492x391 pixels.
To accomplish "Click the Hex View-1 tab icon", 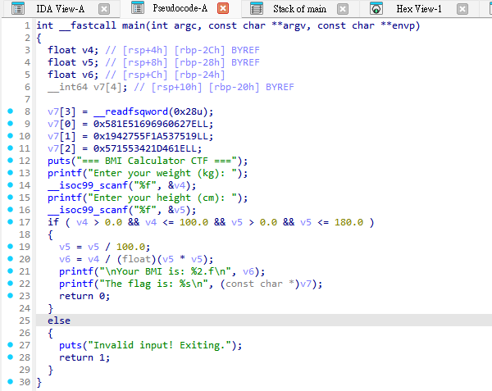I will pyautogui.click(x=376, y=8).
